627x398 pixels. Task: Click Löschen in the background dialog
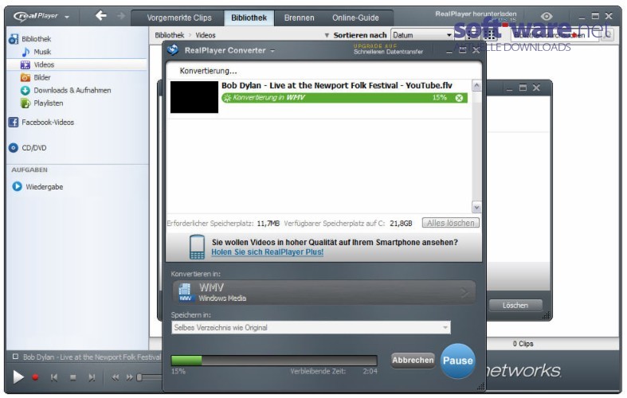(x=515, y=306)
